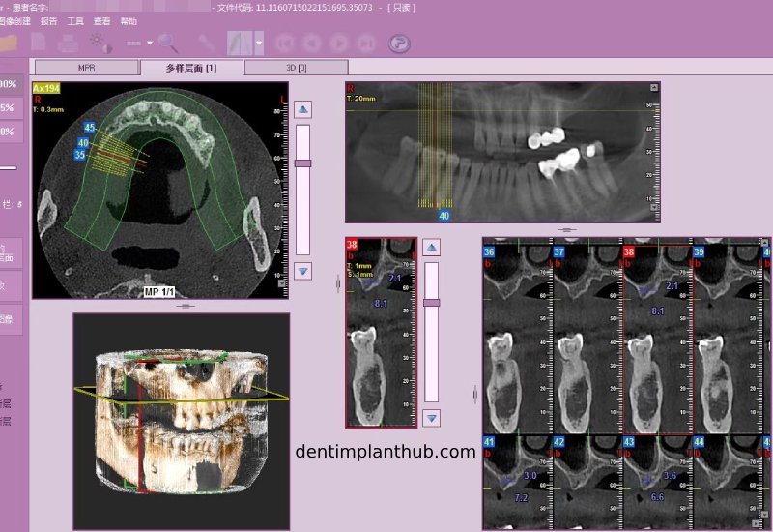The image size is (773, 532).
Task: Select cross-section thumbnail 42
Action: tap(588, 482)
